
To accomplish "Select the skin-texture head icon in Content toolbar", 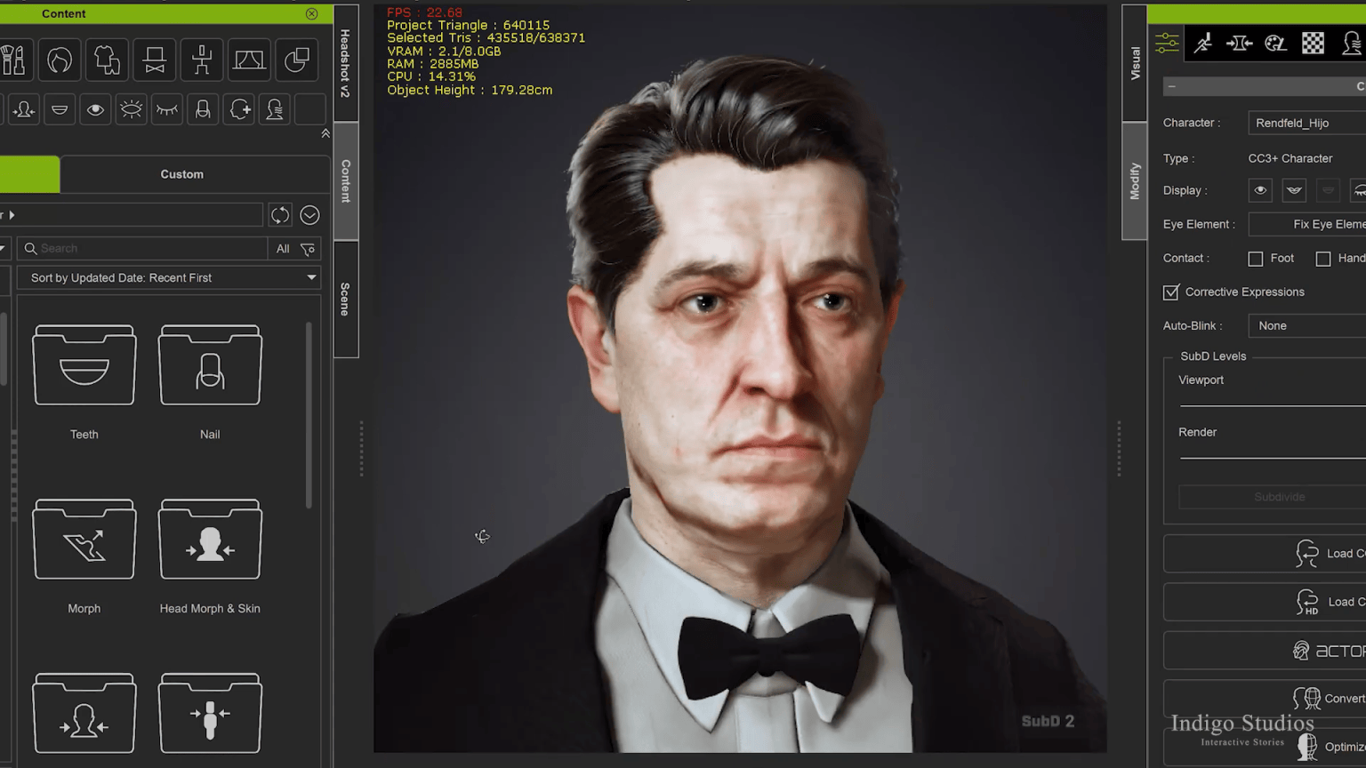I will [275, 109].
